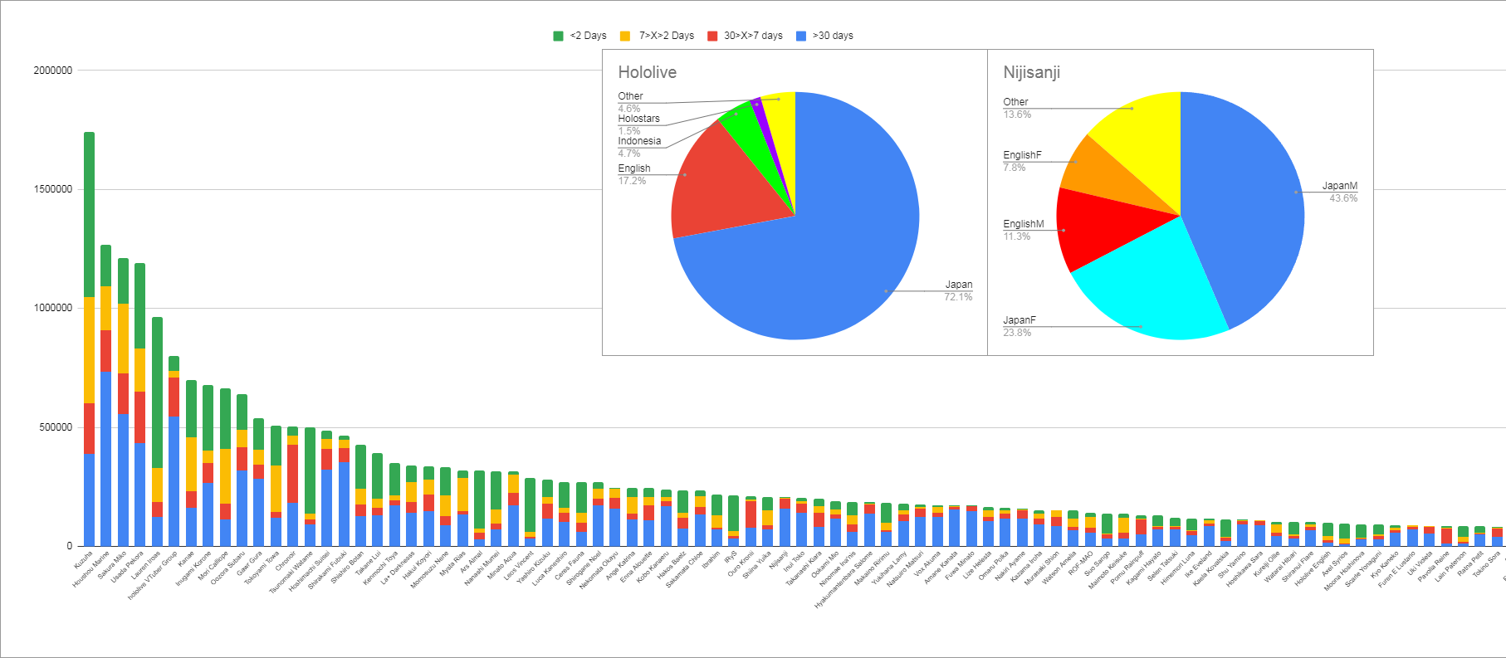Click the green segment of Usada Pekora's bar

pyautogui.click(x=139, y=306)
